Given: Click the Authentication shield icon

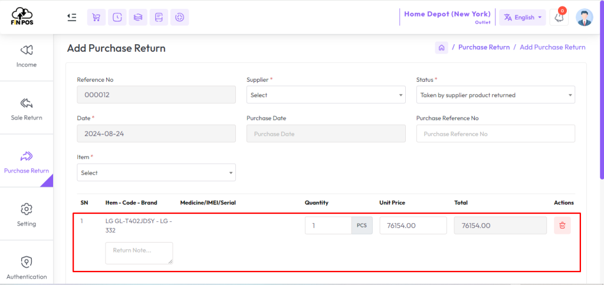Looking at the screenshot, I should coord(27,262).
